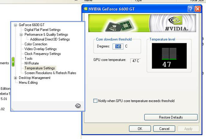Select Tools in the tree
The width and height of the screenshot is (206, 139).
pos(28,59)
